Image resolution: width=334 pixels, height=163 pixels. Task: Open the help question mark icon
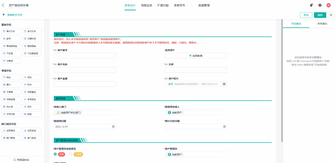coord(320,5)
